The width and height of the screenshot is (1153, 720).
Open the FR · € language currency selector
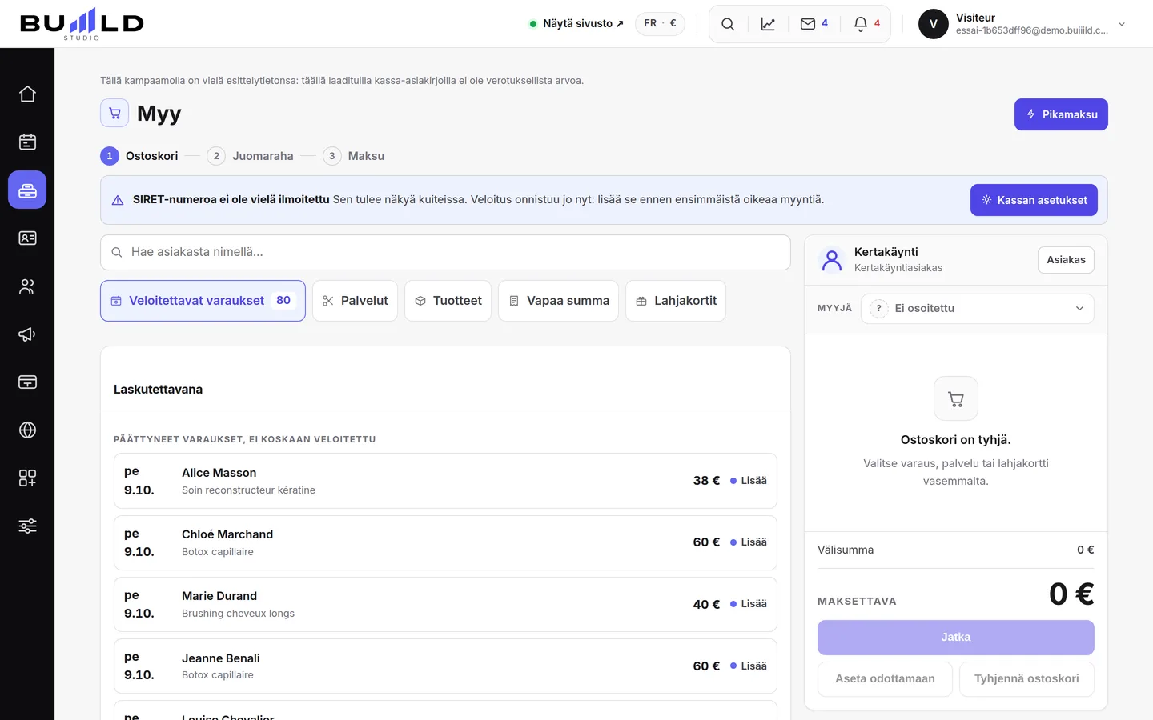point(660,23)
